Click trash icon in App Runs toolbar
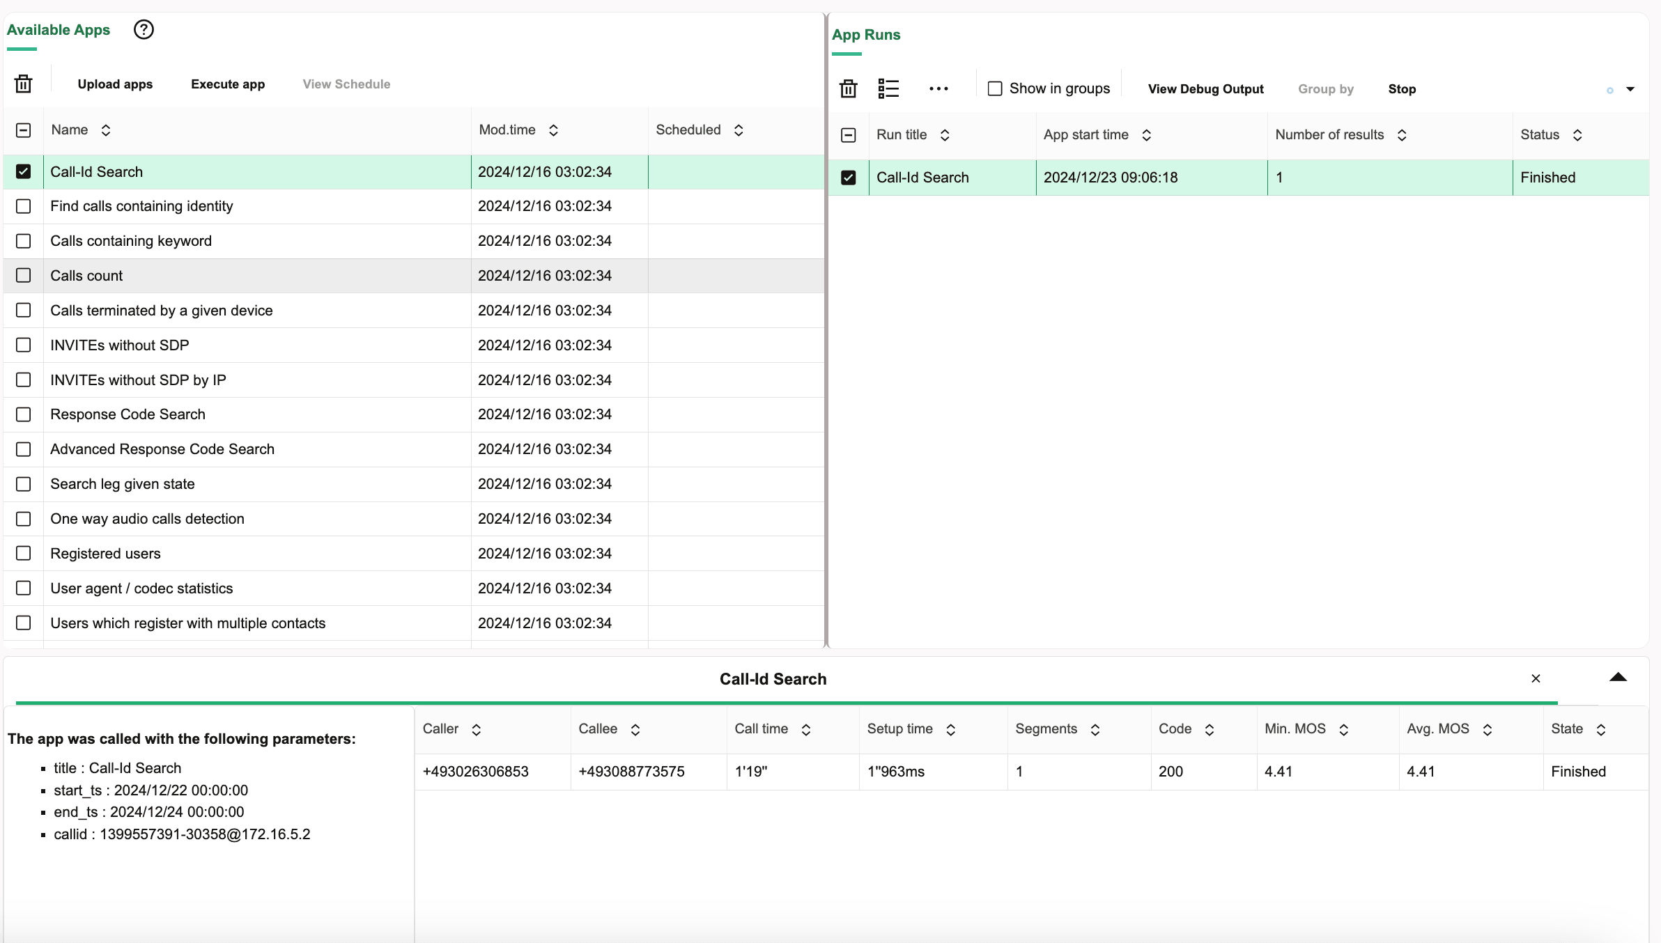1661x943 pixels. [848, 89]
